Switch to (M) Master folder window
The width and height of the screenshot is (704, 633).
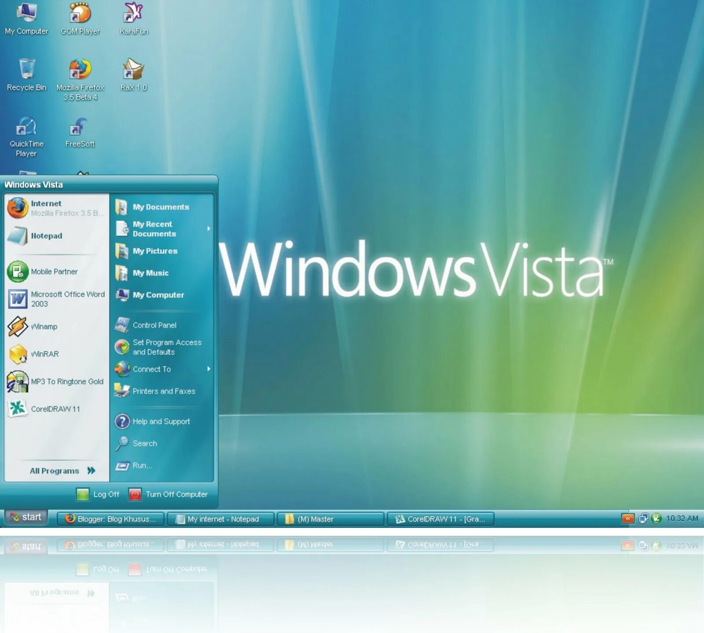pyautogui.click(x=330, y=519)
